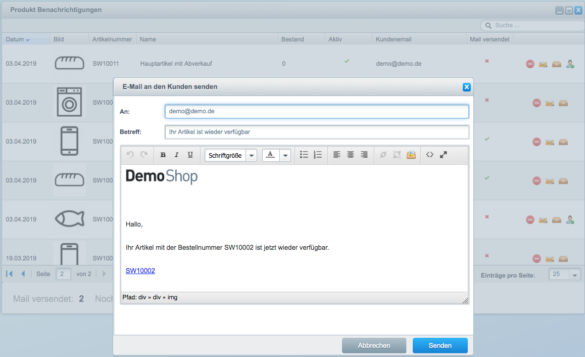Click the envelope icon in the fish row

pyautogui.click(x=543, y=220)
